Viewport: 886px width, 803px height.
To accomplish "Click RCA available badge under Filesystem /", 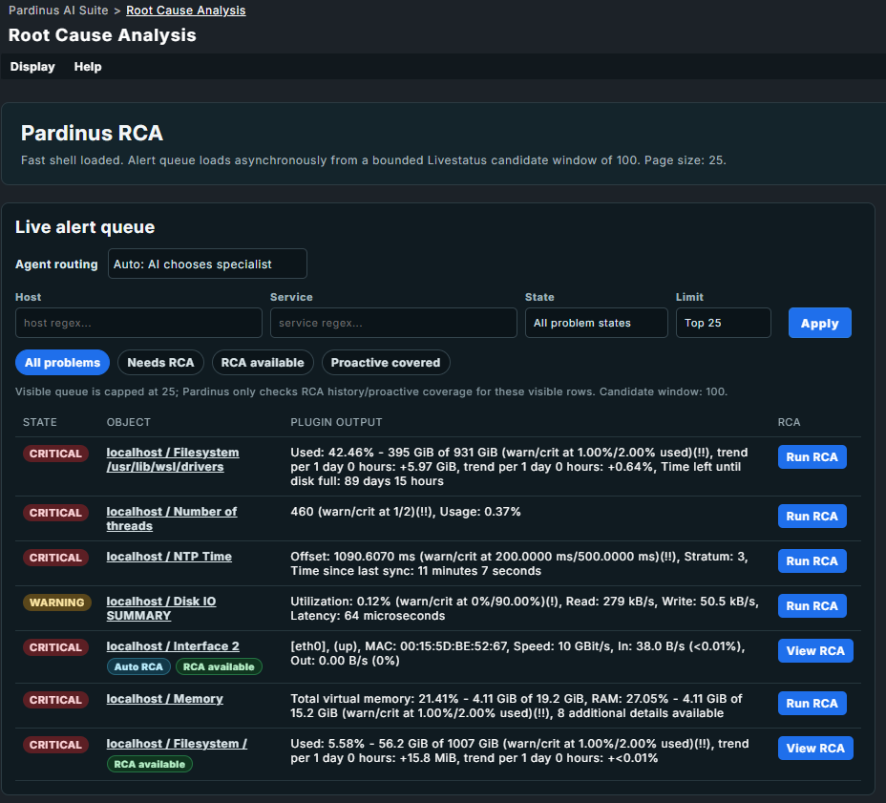I will click(x=150, y=764).
